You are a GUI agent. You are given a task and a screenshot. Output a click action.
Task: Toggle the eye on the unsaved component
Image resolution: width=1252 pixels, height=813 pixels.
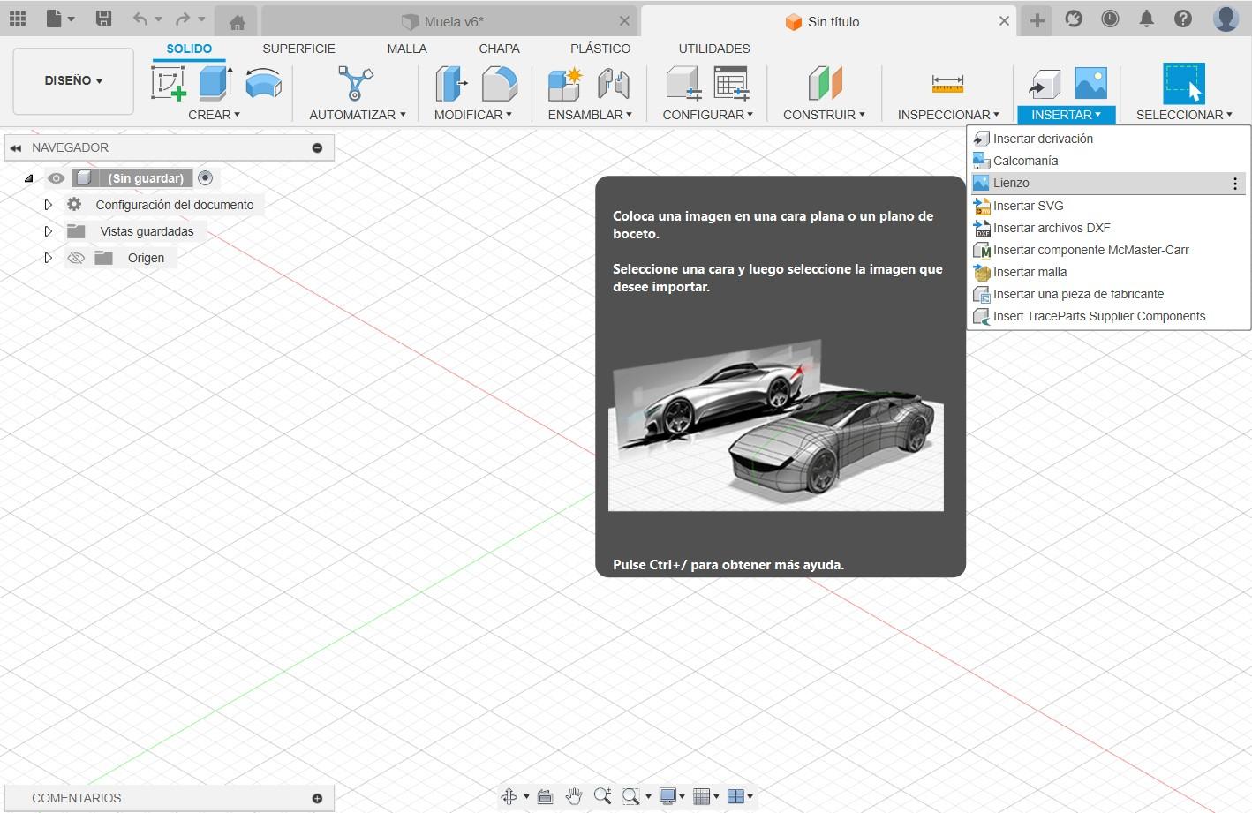click(56, 178)
